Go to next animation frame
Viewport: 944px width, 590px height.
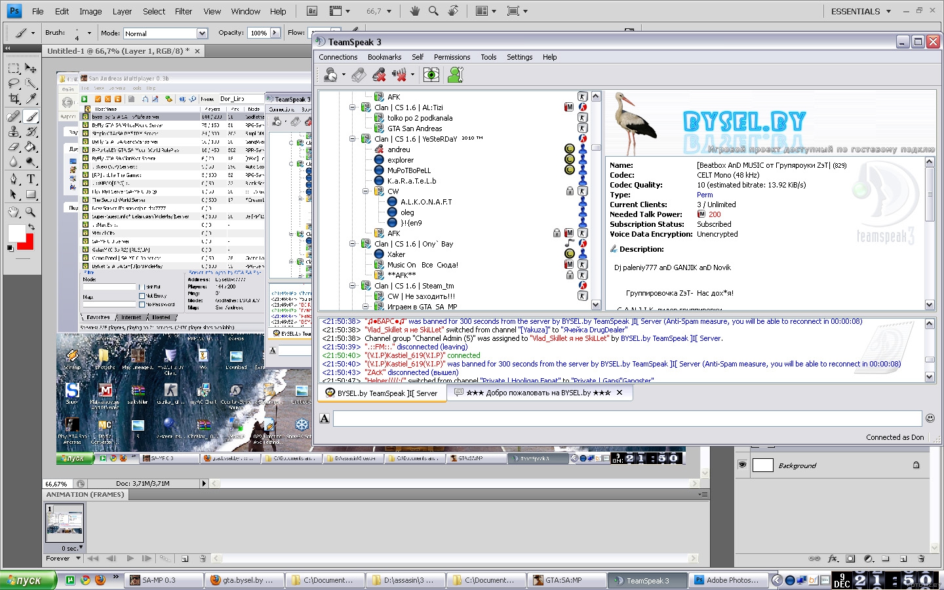146,559
